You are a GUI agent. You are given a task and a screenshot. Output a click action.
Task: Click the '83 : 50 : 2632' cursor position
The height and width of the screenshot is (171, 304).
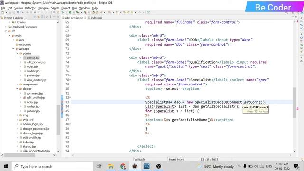(x=209, y=160)
